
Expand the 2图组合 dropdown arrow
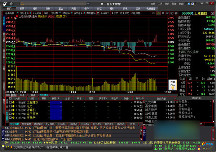pos(72,13)
